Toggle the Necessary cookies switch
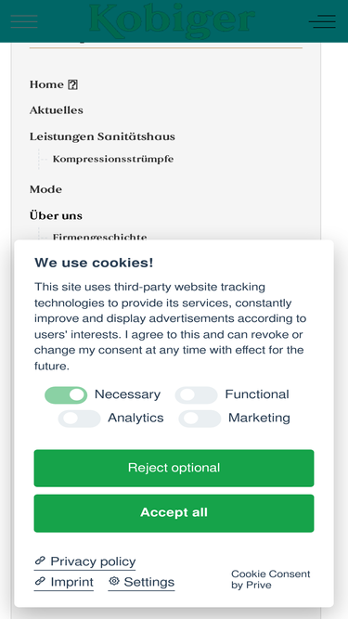The height and width of the screenshot is (619, 348). (x=66, y=394)
